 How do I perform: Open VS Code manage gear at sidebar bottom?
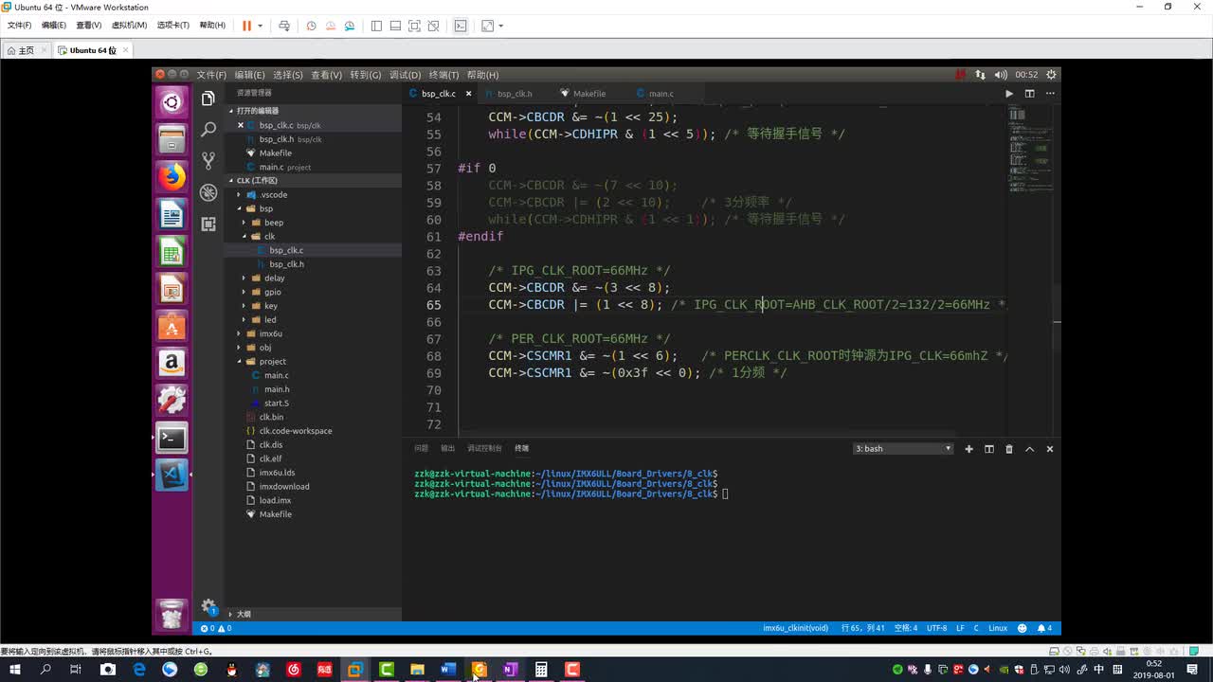click(208, 607)
